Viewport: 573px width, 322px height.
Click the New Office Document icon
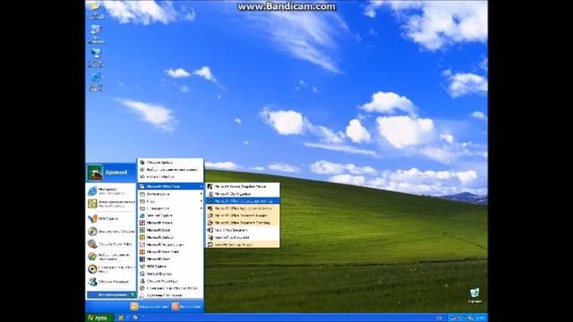point(210,230)
